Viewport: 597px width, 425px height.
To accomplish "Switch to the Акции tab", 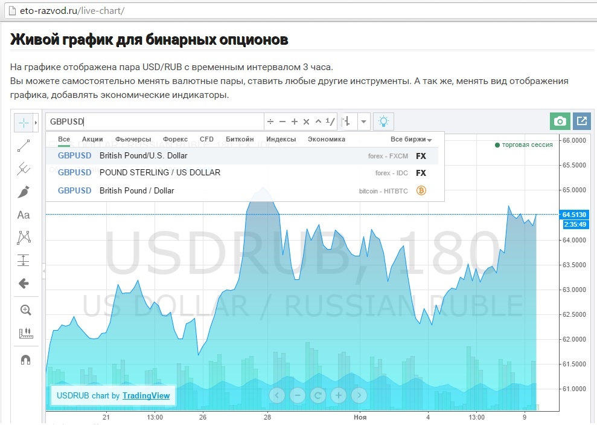I will pos(92,140).
